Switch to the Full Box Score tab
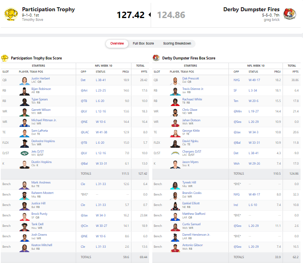Image resolution: width=303 pixels, height=263 pixels. point(143,43)
